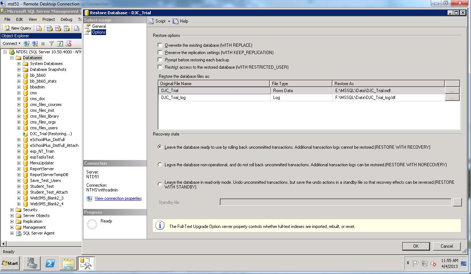Click the Cancel button
Screen dimensions: 471x274
click(x=446, y=246)
